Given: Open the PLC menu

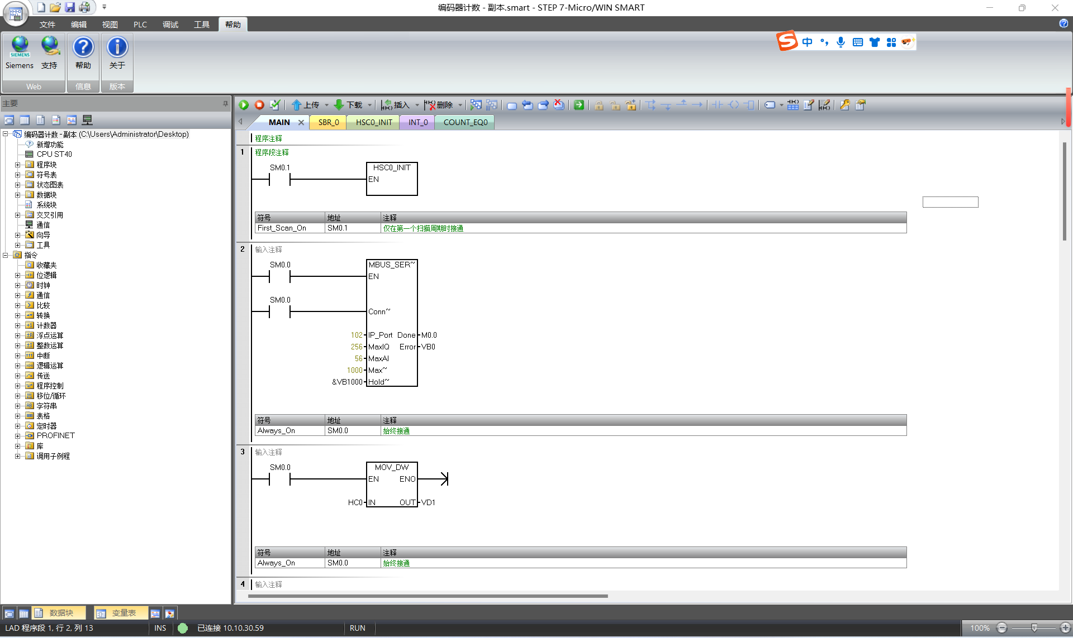Looking at the screenshot, I should click(x=140, y=25).
